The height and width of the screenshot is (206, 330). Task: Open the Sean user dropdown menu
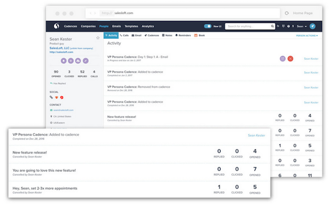click(301, 26)
